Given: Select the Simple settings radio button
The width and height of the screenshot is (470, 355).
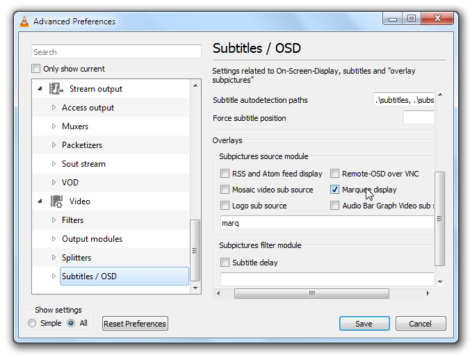Looking at the screenshot, I should coord(32,323).
